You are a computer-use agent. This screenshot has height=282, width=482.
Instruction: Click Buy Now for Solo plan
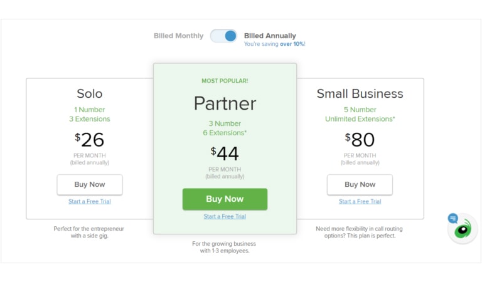[90, 184]
